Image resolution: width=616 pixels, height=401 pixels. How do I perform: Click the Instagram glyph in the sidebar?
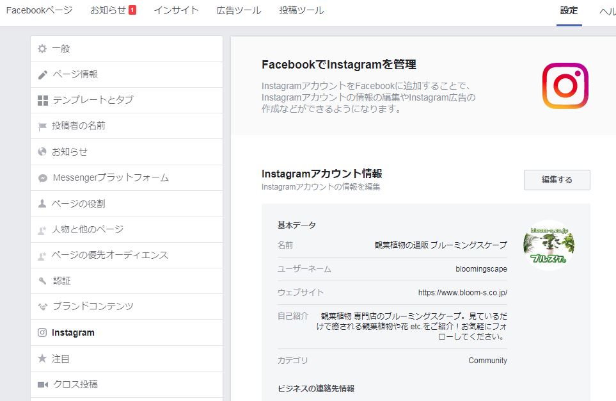tap(42, 332)
